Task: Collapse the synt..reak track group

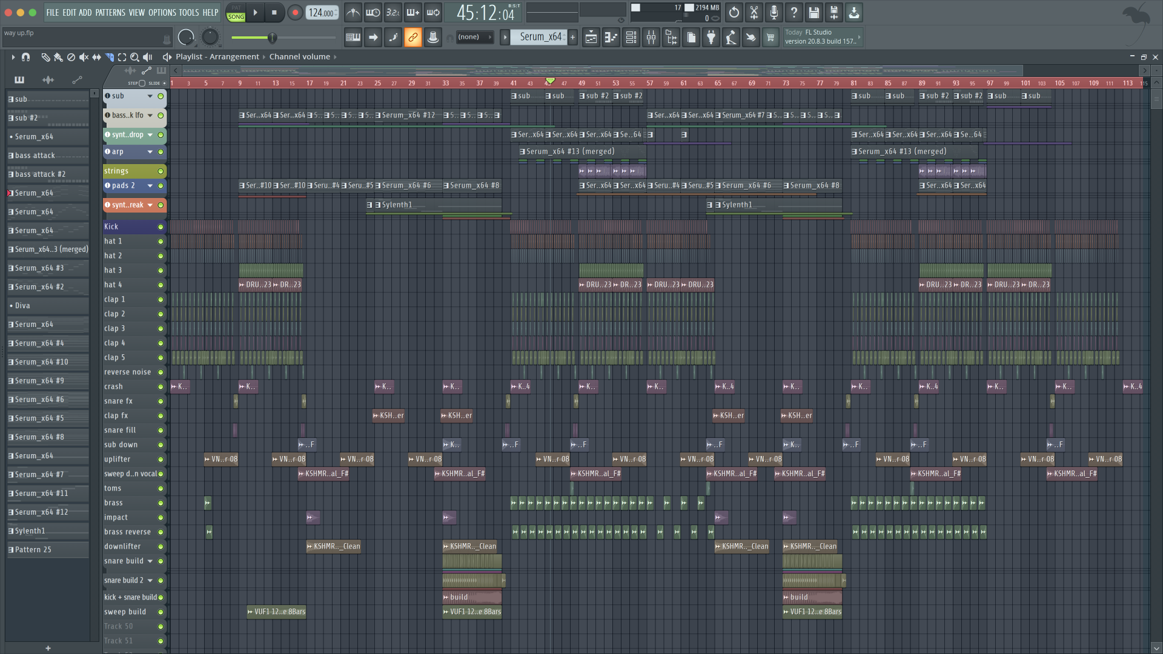Action: tap(150, 205)
